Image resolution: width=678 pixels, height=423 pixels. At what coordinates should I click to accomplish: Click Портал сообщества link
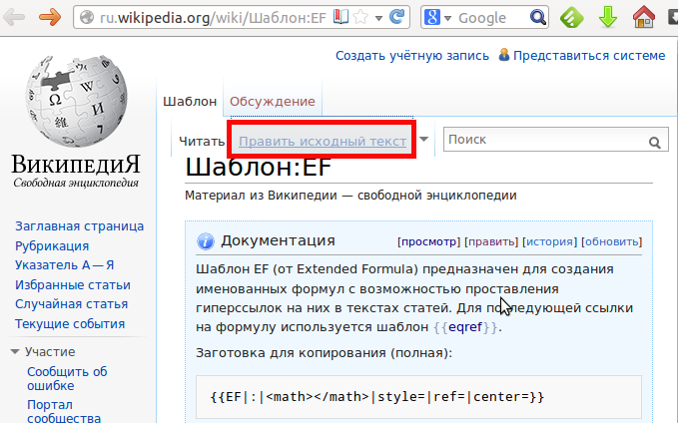click(64, 411)
